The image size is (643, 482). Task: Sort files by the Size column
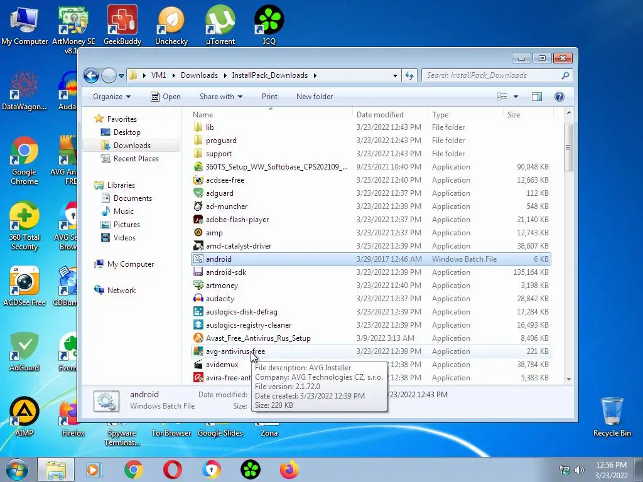coord(528,115)
